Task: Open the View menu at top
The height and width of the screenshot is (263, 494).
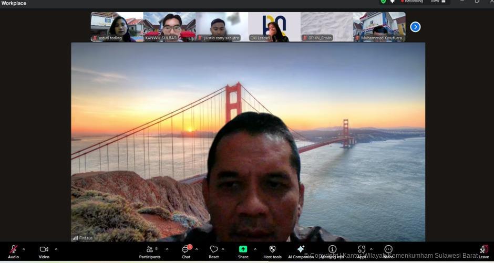Action: (x=437, y=2)
